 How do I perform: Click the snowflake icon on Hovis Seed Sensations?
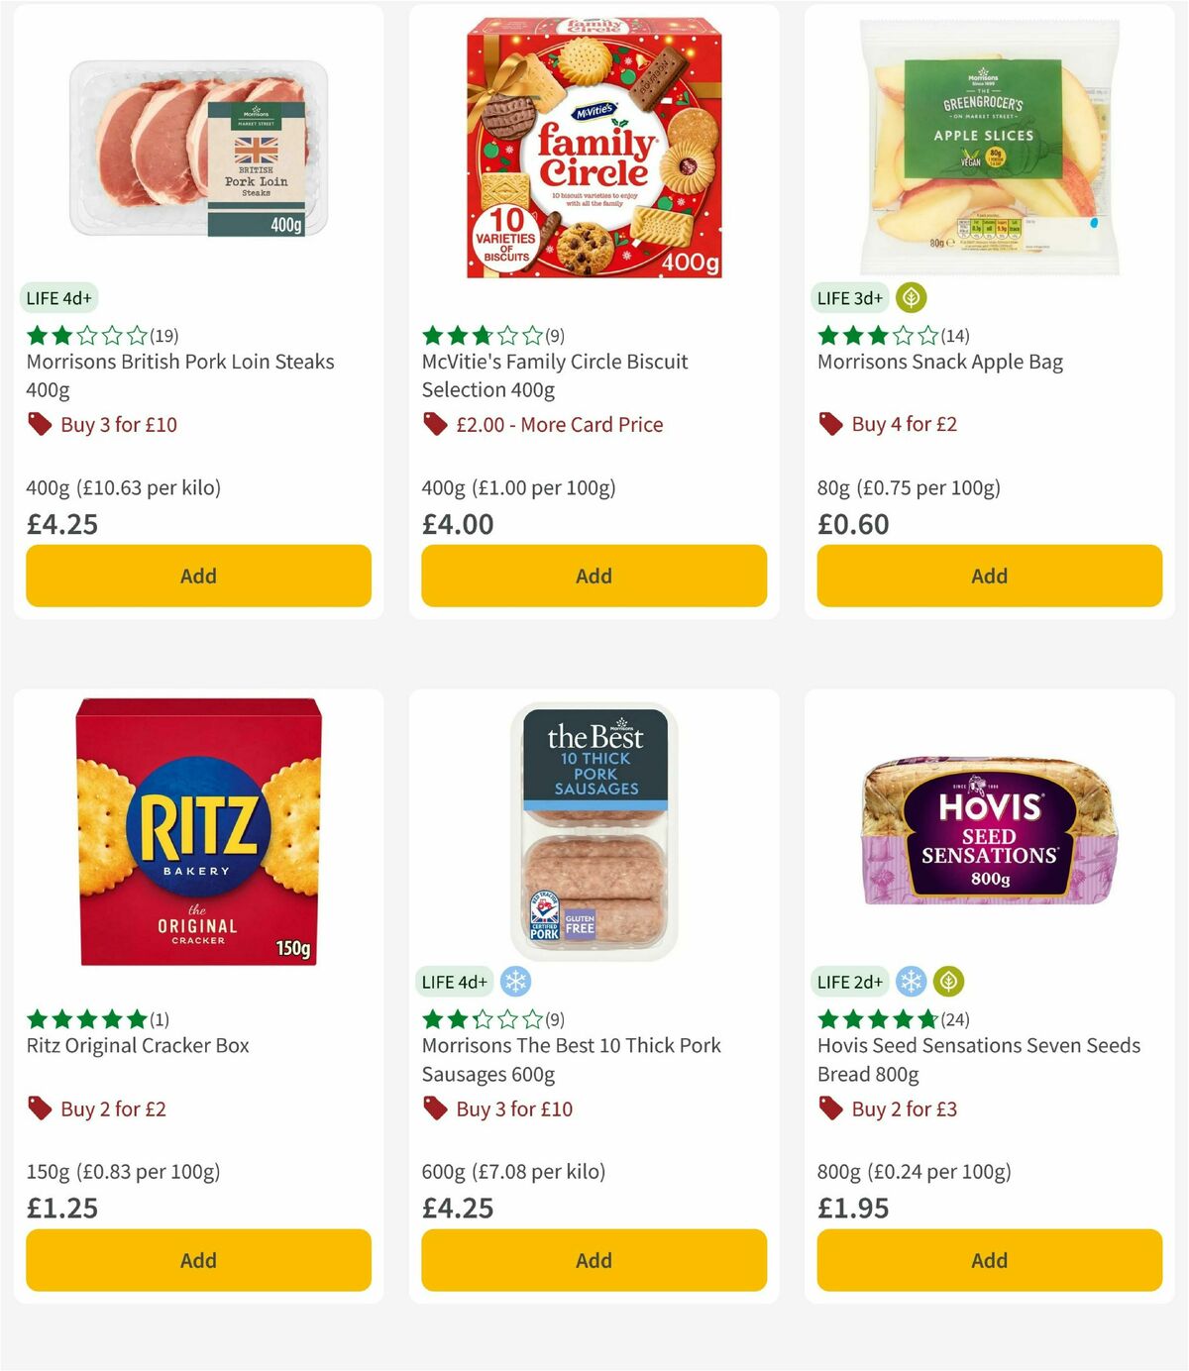(x=913, y=982)
